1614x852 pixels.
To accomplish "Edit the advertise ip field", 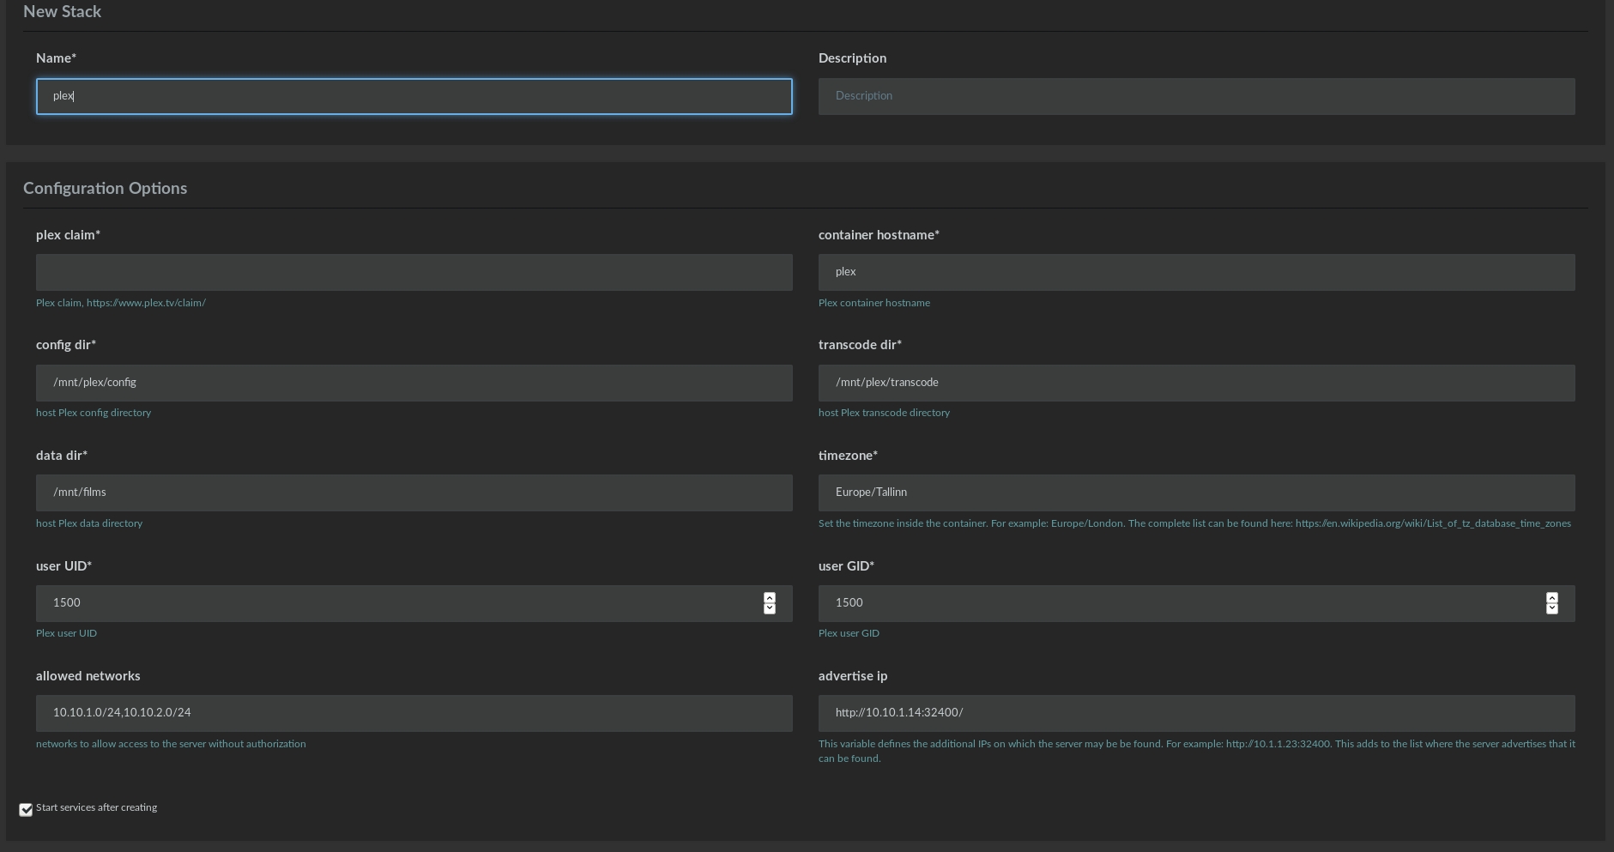I will point(1196,713).
